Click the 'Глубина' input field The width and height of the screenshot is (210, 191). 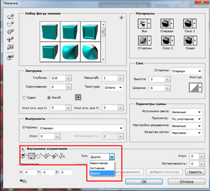coord(58,78)
